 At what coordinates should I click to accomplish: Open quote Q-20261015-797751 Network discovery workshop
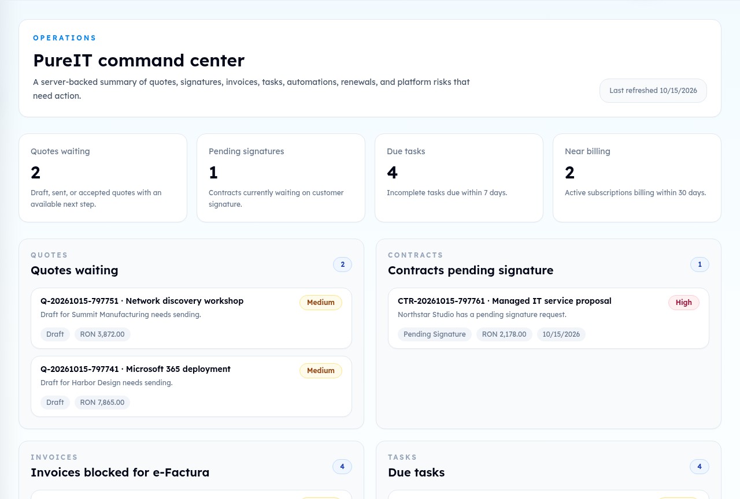click(191, 318)
